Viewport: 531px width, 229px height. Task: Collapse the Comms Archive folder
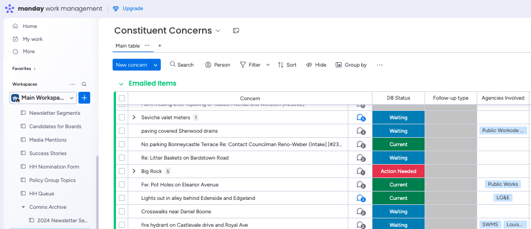(x=24, y=207)
